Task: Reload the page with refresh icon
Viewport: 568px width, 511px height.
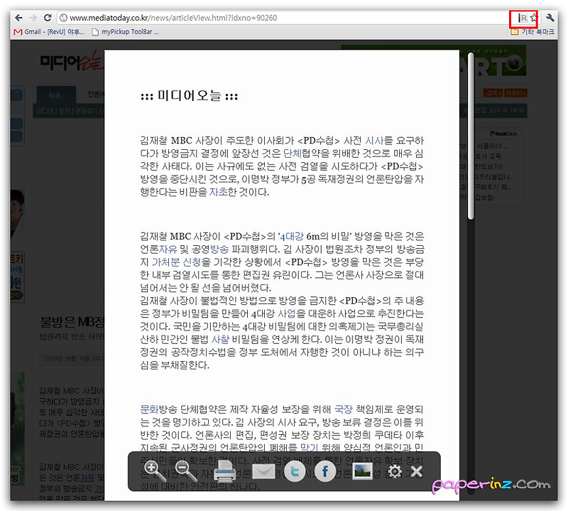Action: [48, 17]
